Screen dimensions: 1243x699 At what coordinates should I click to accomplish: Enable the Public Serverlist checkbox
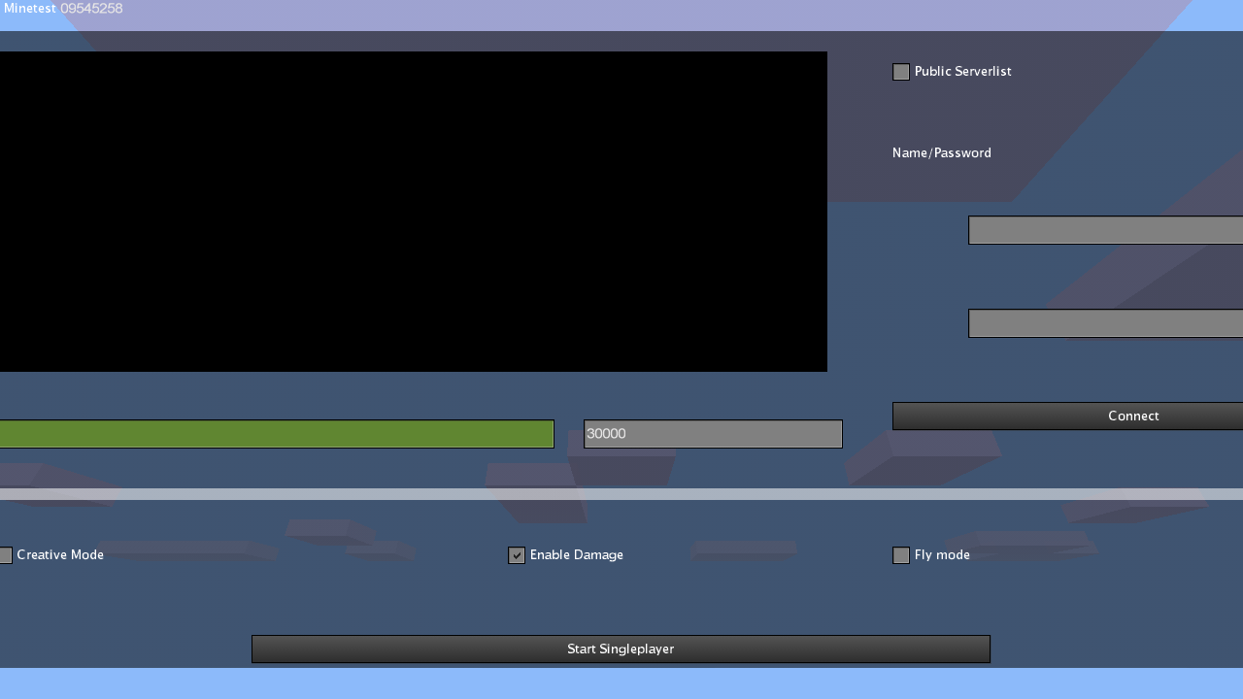pyautogui.click(x=900, y=71)
